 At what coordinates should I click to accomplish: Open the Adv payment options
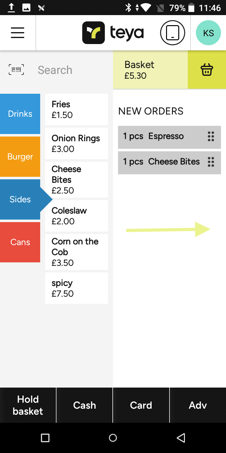coord(198,405)
